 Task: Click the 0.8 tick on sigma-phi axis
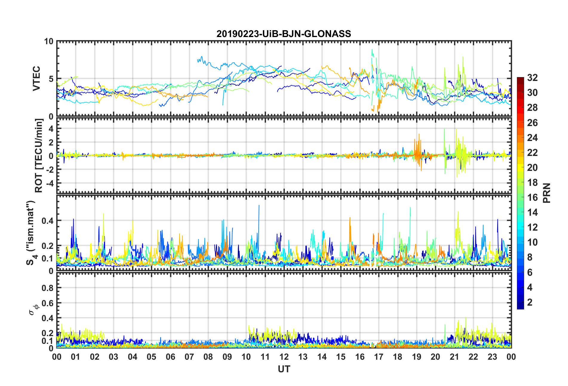click(47, 288)
